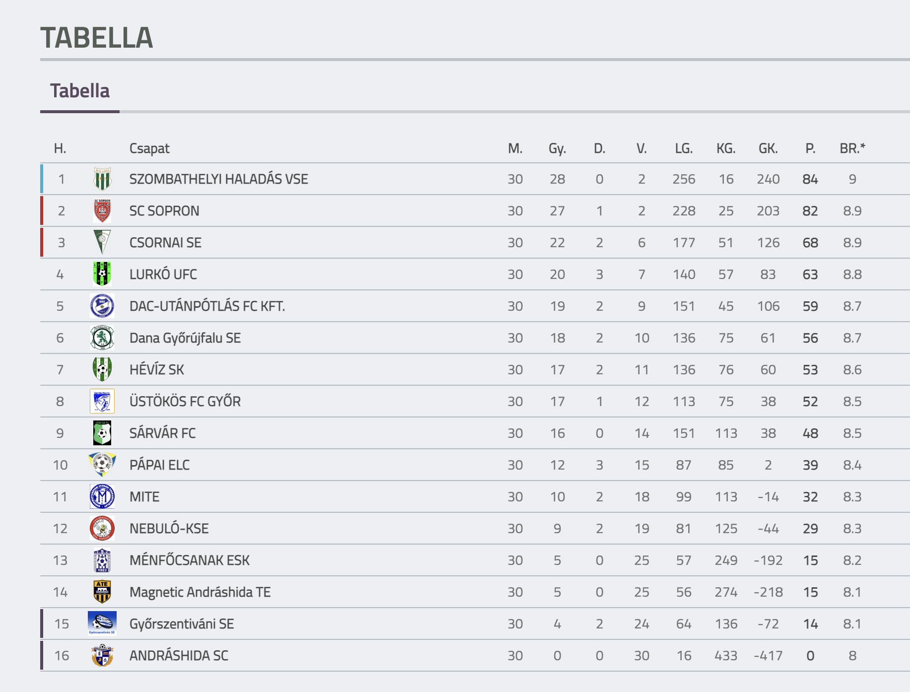Click the Hévíz SK football crest
Image resolution: width=910 pixels, height=692 pixels.
tap(102, 369)
